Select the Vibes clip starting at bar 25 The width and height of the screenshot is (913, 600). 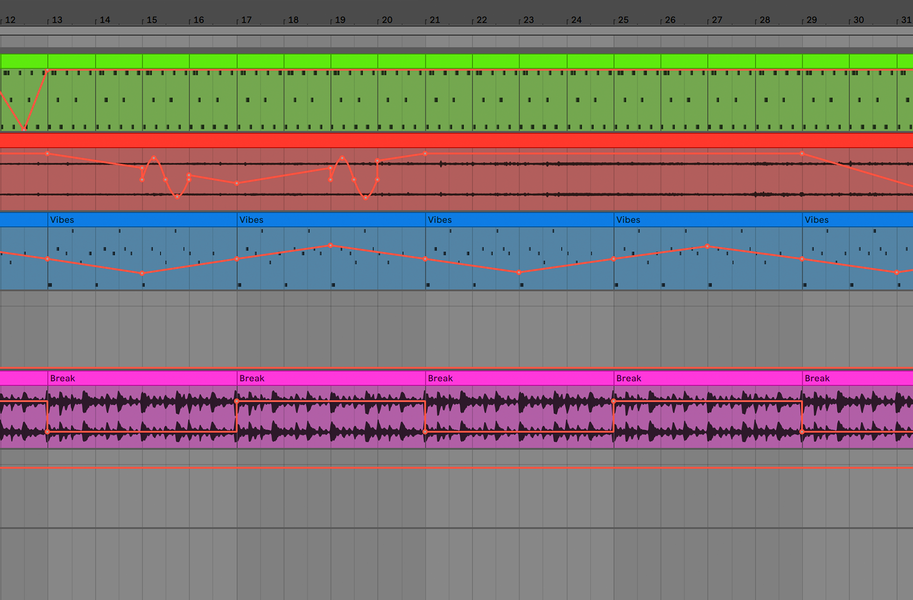tap(708, 220)
